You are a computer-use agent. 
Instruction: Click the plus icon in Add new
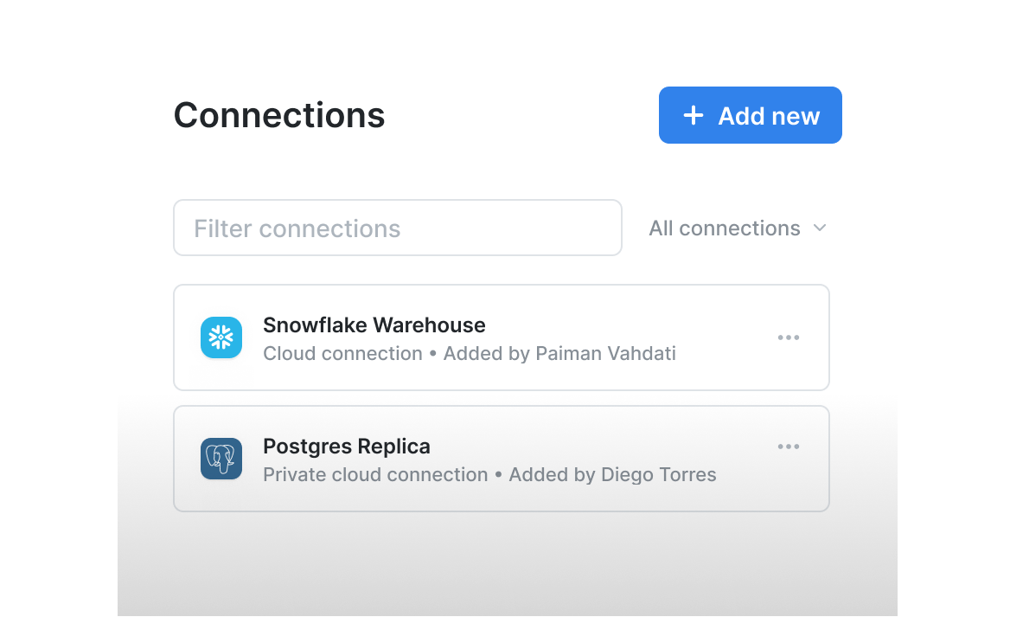pyautogui.click(x=694, y=115)
